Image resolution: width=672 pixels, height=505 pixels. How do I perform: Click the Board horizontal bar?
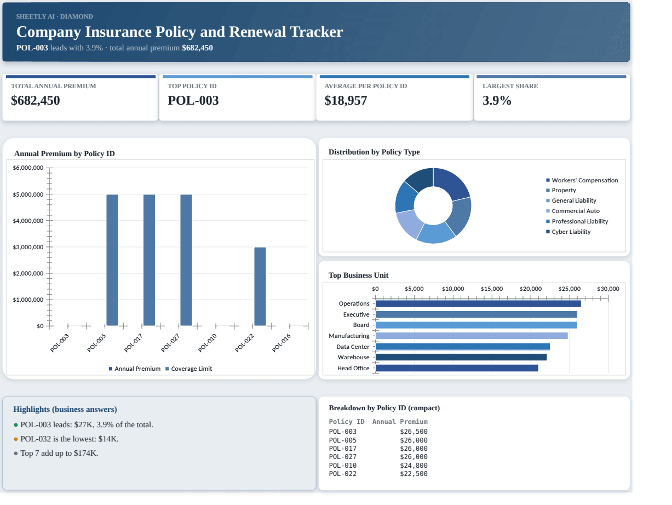click(x=476, y=325)
